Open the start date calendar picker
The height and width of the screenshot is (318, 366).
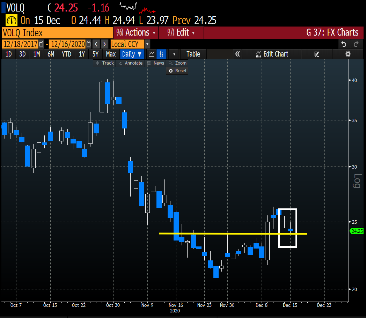pos(41,44)
